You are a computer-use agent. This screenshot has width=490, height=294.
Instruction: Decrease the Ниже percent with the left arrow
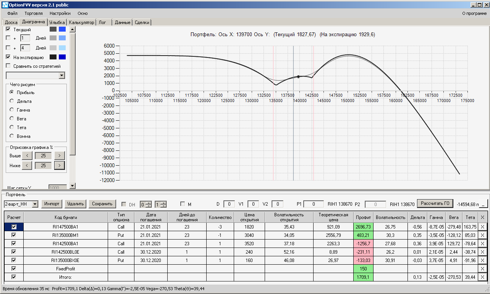[x=27, y=165]
